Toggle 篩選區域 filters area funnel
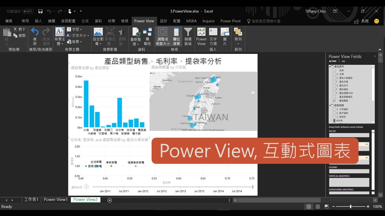This screenshot has height=216, width=385. click(x=188, y=36)
